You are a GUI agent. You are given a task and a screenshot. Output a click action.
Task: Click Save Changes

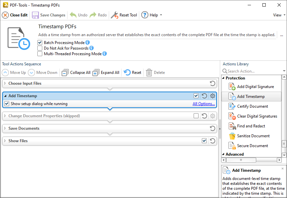tap(48, 15)
